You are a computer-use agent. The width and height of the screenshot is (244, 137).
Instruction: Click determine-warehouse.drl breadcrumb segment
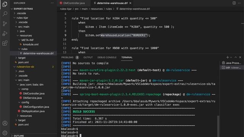click(135, 9)
